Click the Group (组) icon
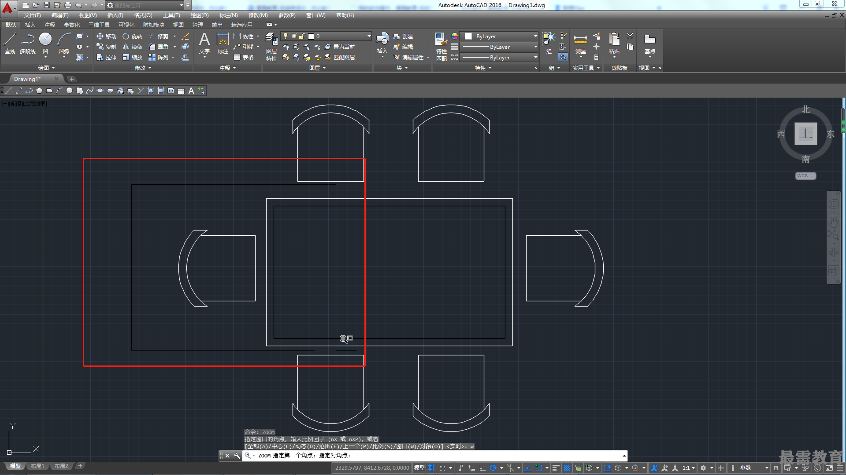 549,43
